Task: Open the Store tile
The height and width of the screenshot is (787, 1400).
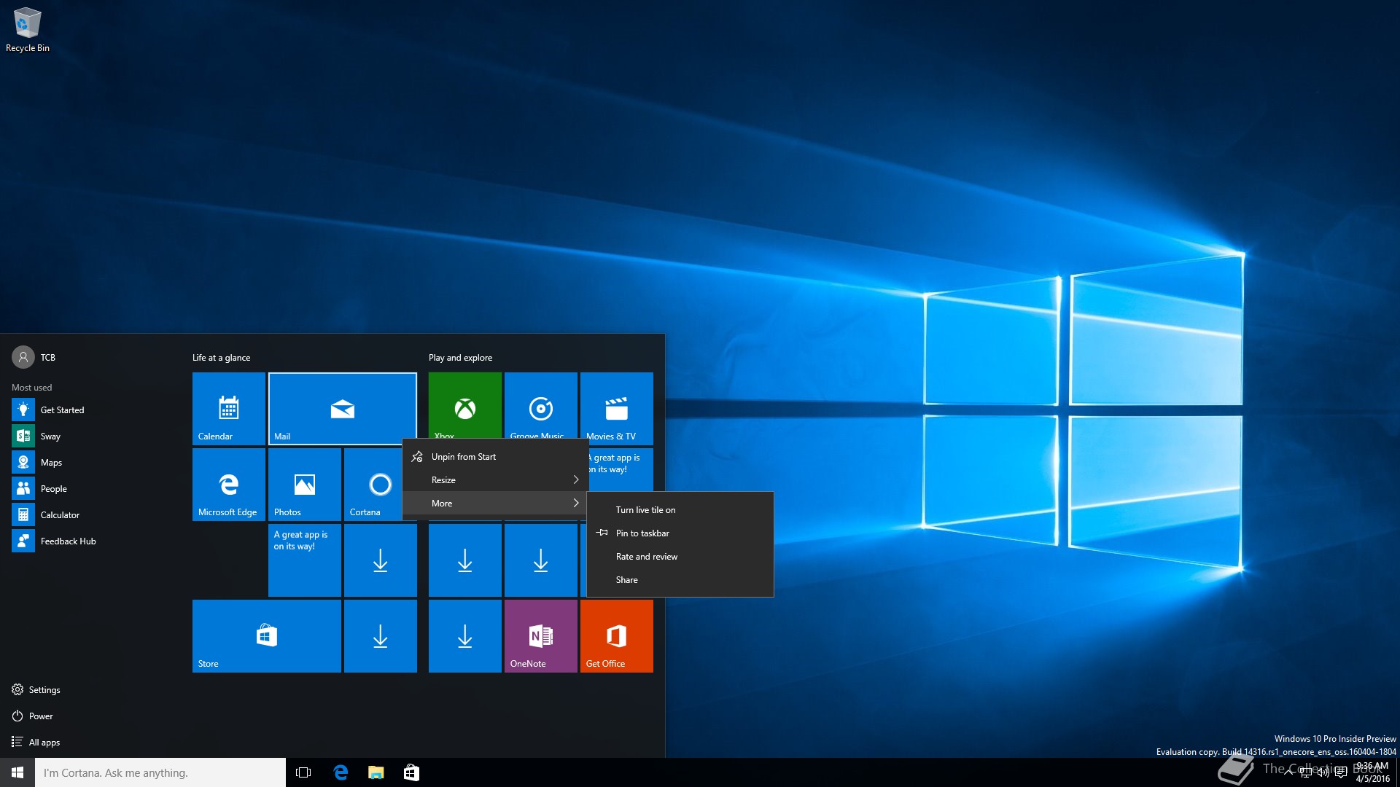Action: point(267,636)
